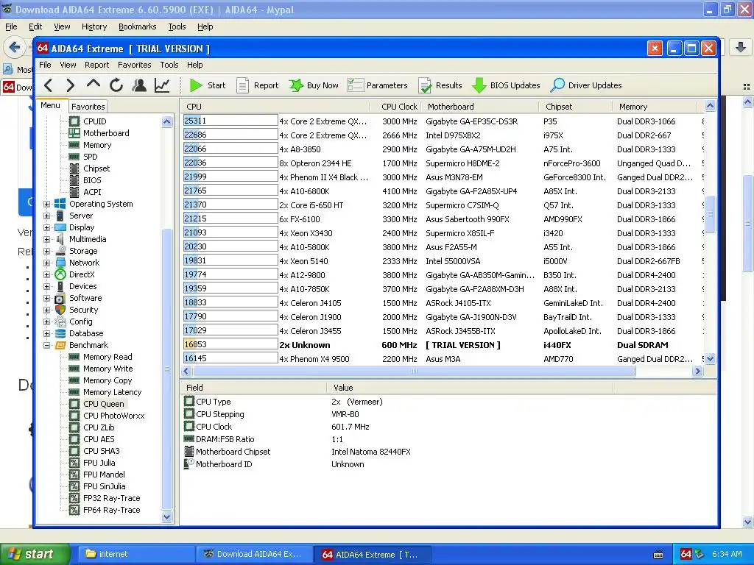Image resolution: width=754 pixels, height=565 pixels.
Task: Expand the Operating System tree node
Action: (x=46, y=204)
